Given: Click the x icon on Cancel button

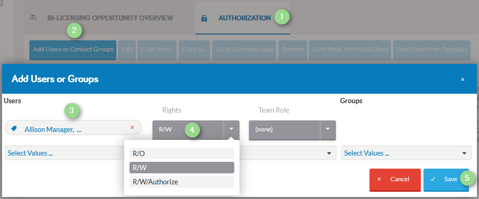Looking at the screenshot, I should [379, 179].
